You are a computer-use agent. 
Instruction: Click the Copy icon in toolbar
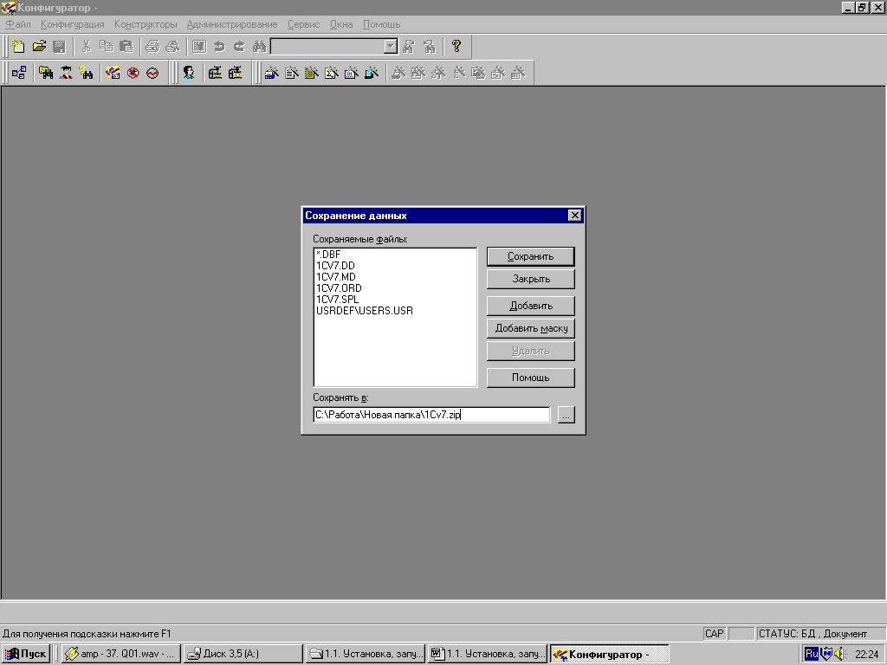click(x=106, y=47)
